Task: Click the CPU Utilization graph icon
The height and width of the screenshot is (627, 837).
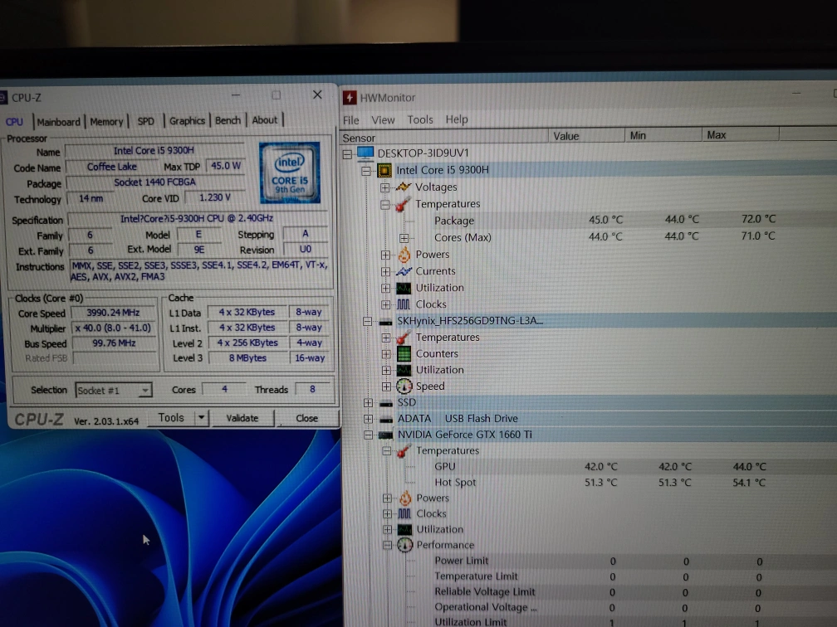Action: [x=404, y=288]
